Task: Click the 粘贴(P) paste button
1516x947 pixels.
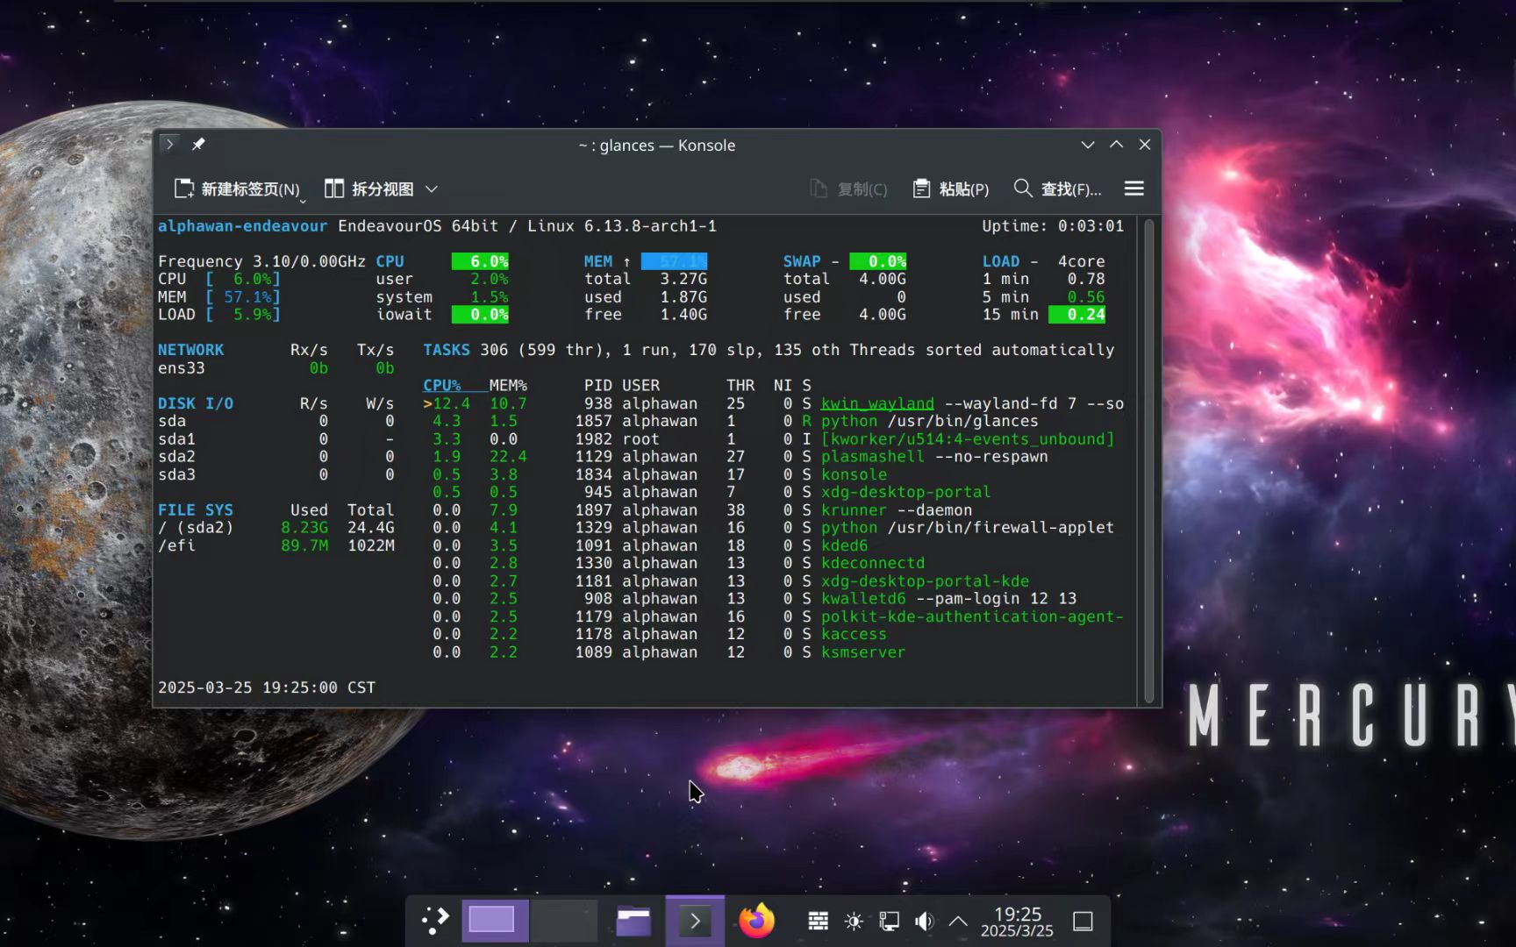Action: [951, 189]
